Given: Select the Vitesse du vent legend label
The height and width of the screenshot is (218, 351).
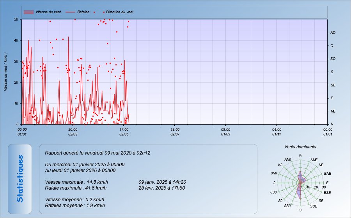Looking at the screenshot, I should pos(48,12).
